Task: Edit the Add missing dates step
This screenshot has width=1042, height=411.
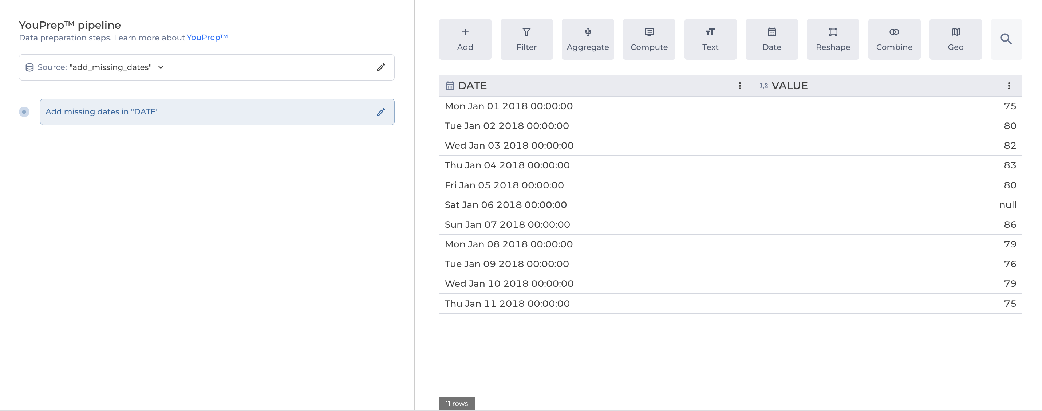Action: (380, 112)
